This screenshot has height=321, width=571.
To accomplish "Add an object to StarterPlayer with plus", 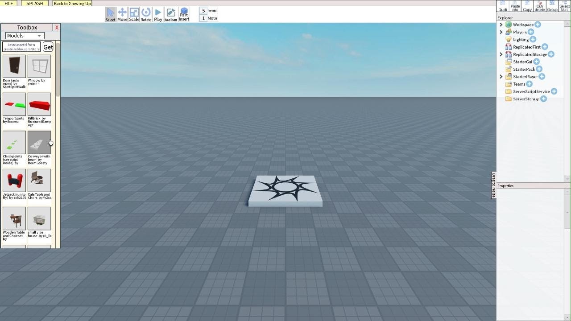I will pos(542,77).
